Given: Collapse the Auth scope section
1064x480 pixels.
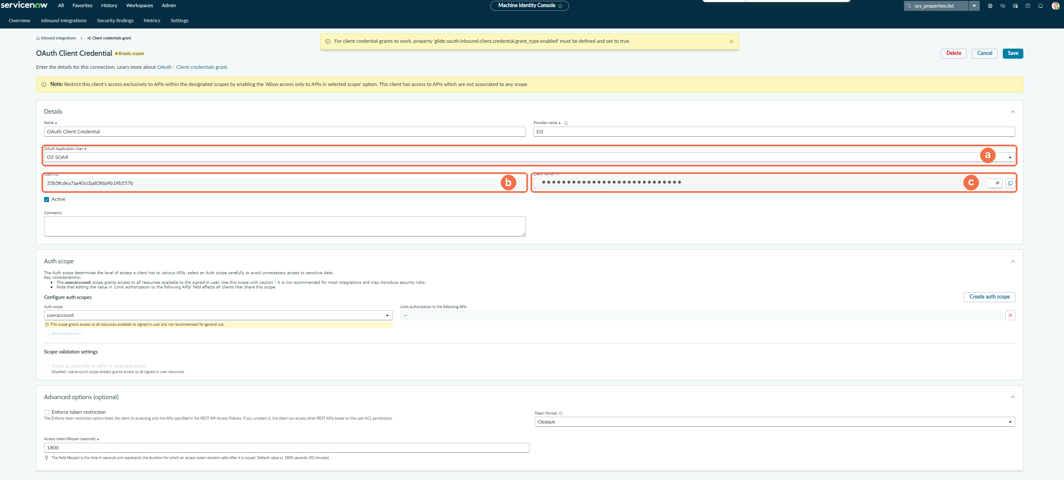Looking at the screenshot, I should [1013, 262].
